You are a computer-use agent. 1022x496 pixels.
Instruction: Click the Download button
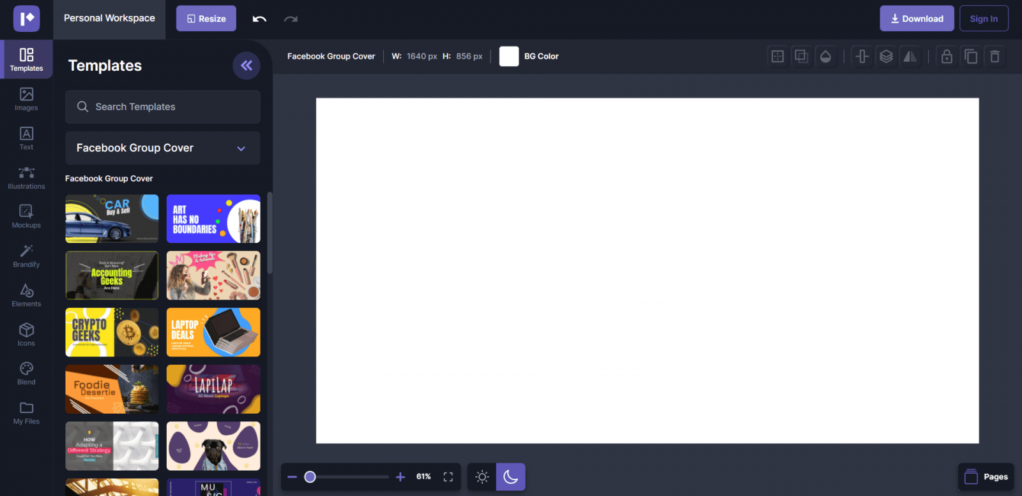[x=917, y=18]
